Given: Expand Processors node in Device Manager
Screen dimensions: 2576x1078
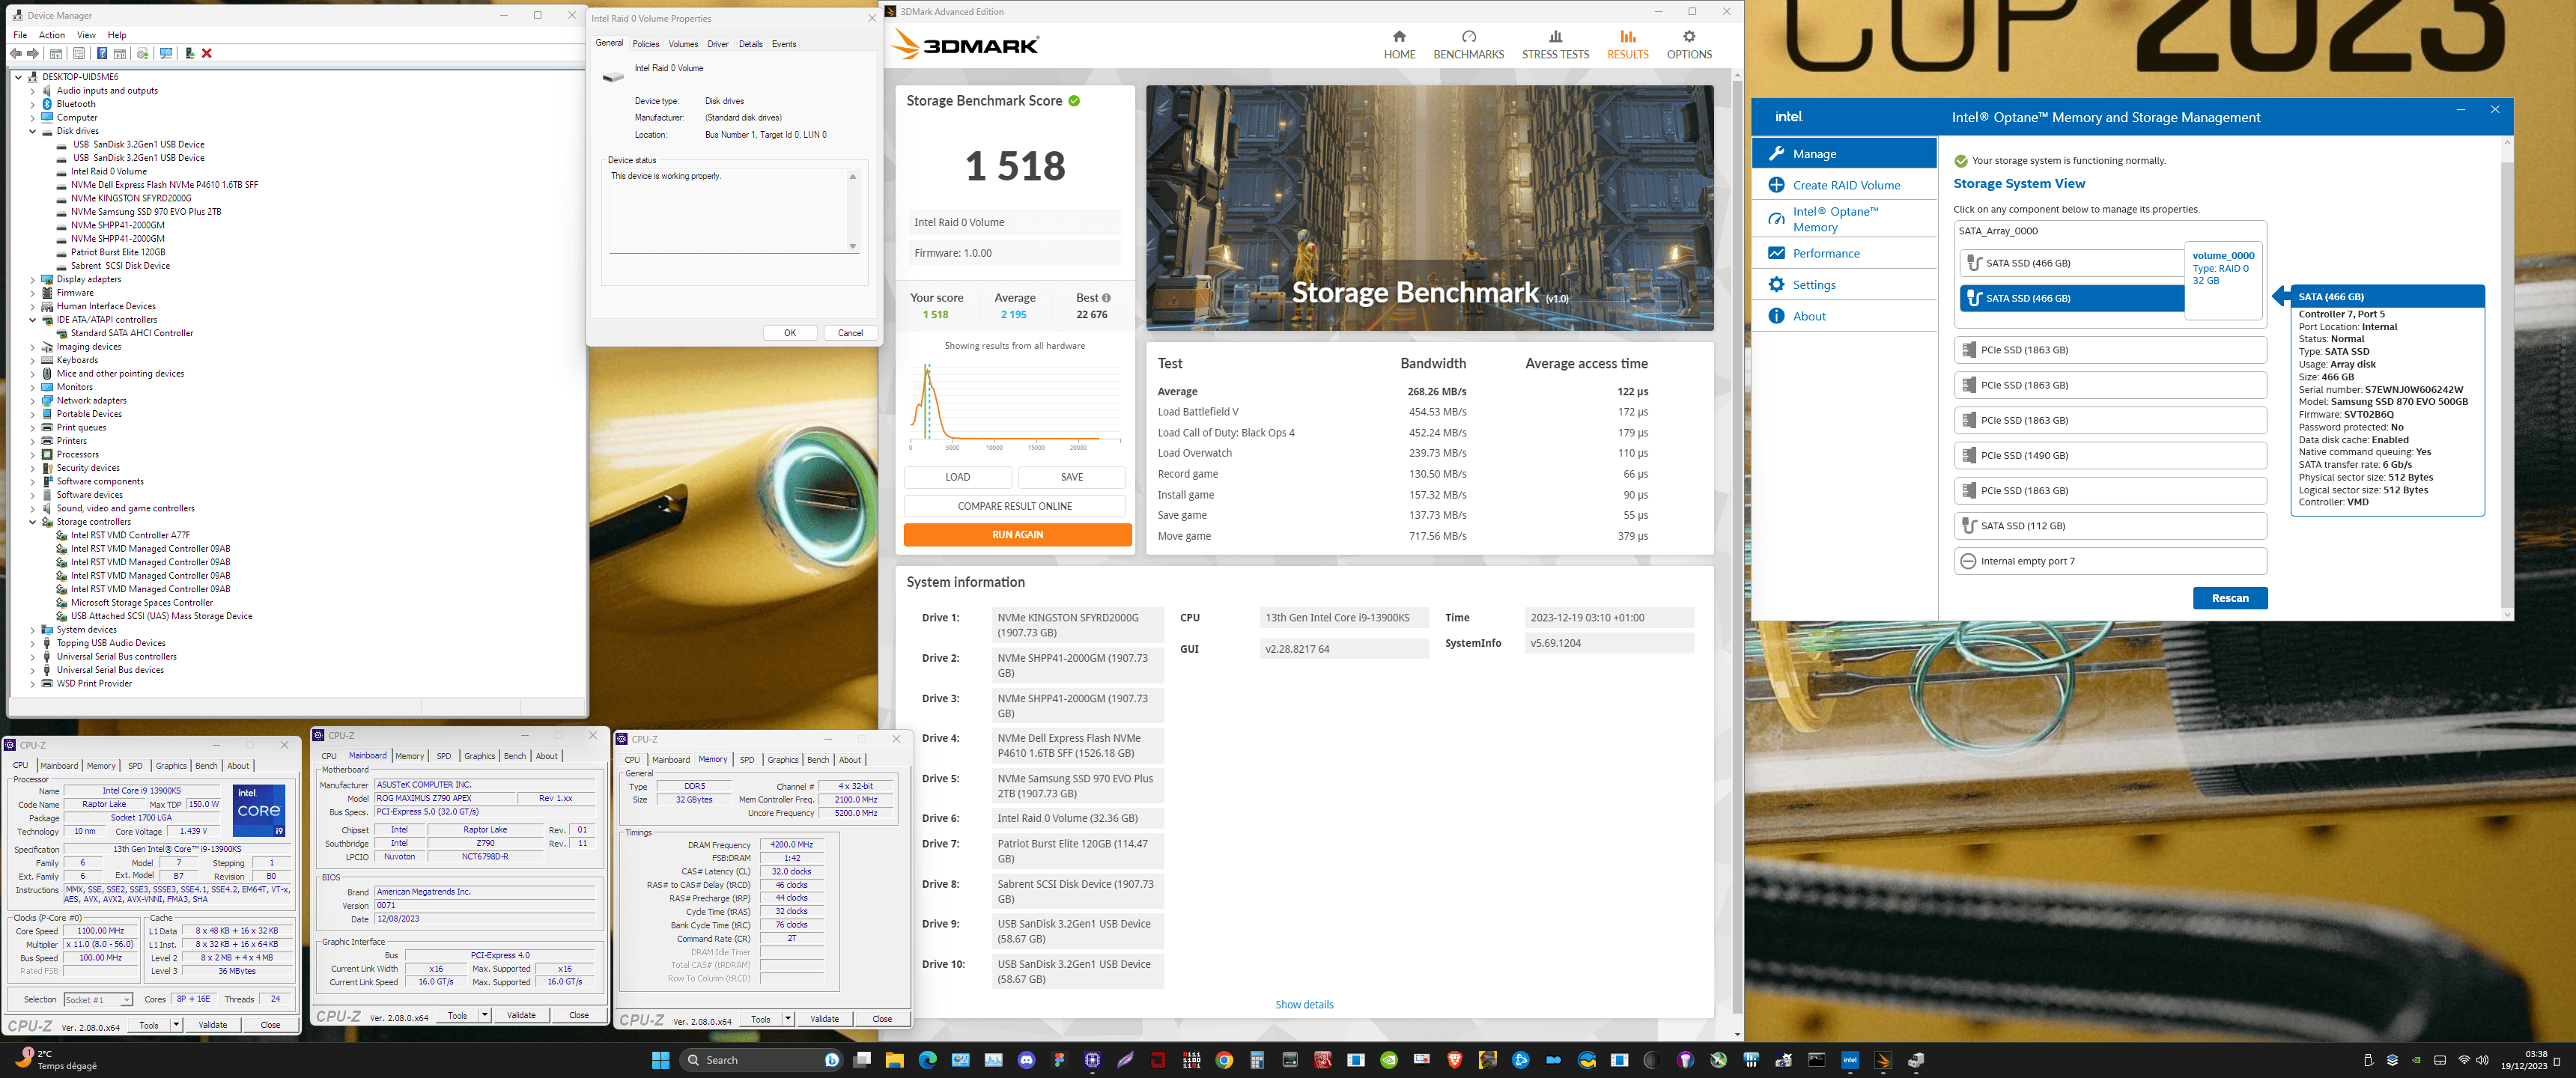Looking at the screenshot, I should (x=32, y=455).
